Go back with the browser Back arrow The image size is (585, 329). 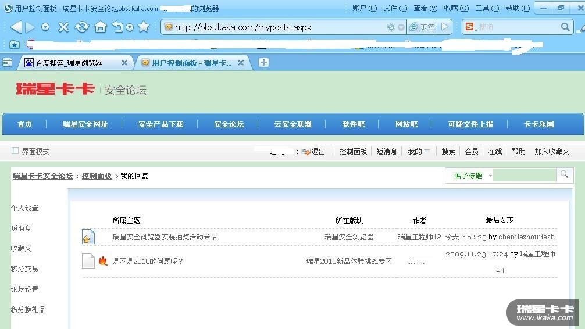16,27
